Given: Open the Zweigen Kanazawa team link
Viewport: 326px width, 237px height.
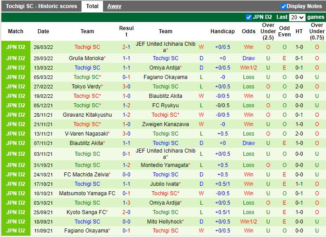Looking at the screenshot, I should [x=165, y=124].
